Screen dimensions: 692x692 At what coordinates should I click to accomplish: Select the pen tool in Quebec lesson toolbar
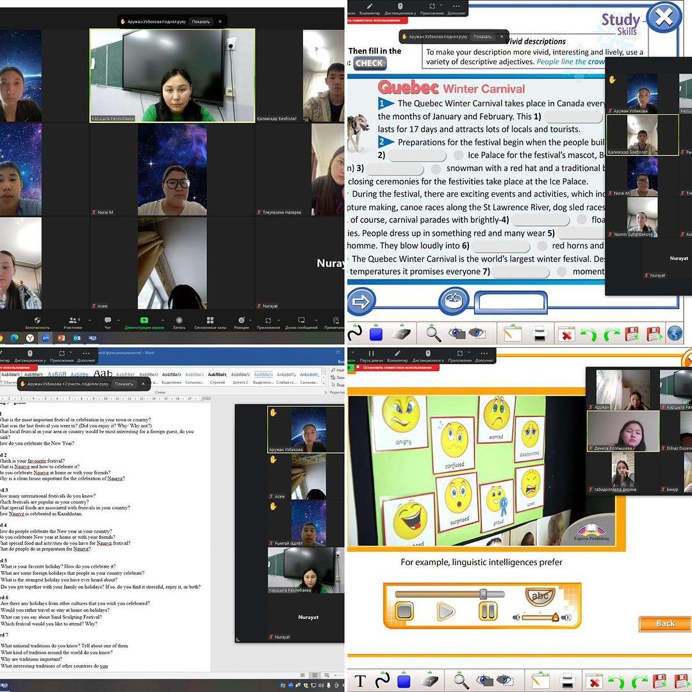(355, 333)
